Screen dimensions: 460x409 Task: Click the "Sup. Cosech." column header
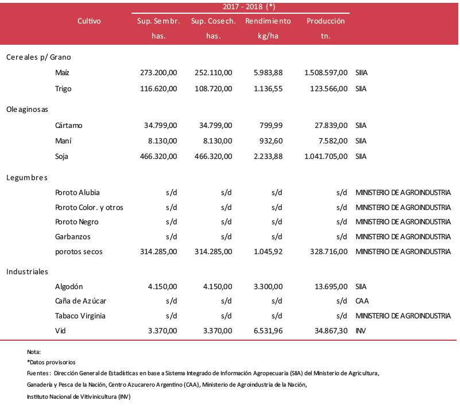[x=213, y=21]
